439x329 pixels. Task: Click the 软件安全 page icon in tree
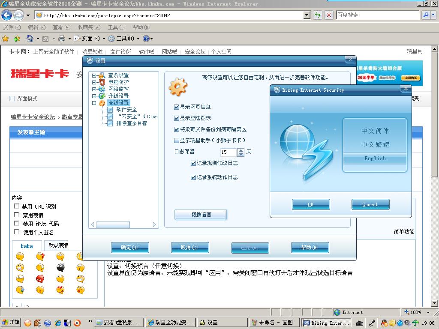(110, 110)
